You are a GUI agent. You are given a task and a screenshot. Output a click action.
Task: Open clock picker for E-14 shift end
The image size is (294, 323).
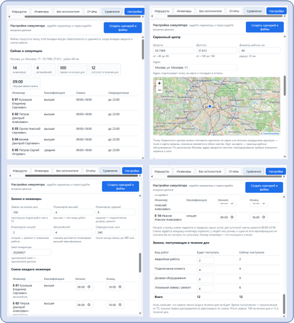(264, 217)
